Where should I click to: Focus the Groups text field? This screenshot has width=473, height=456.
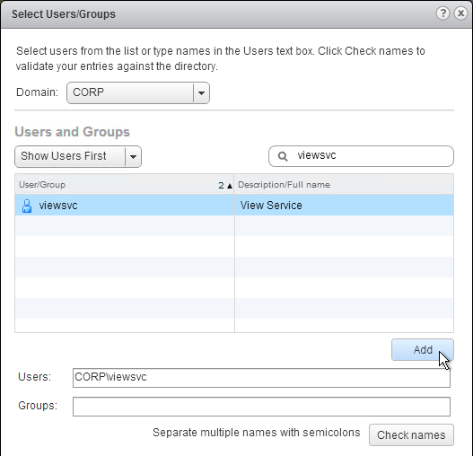261,407
